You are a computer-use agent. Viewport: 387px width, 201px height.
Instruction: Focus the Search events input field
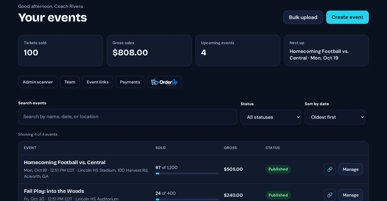coord(127,117)
